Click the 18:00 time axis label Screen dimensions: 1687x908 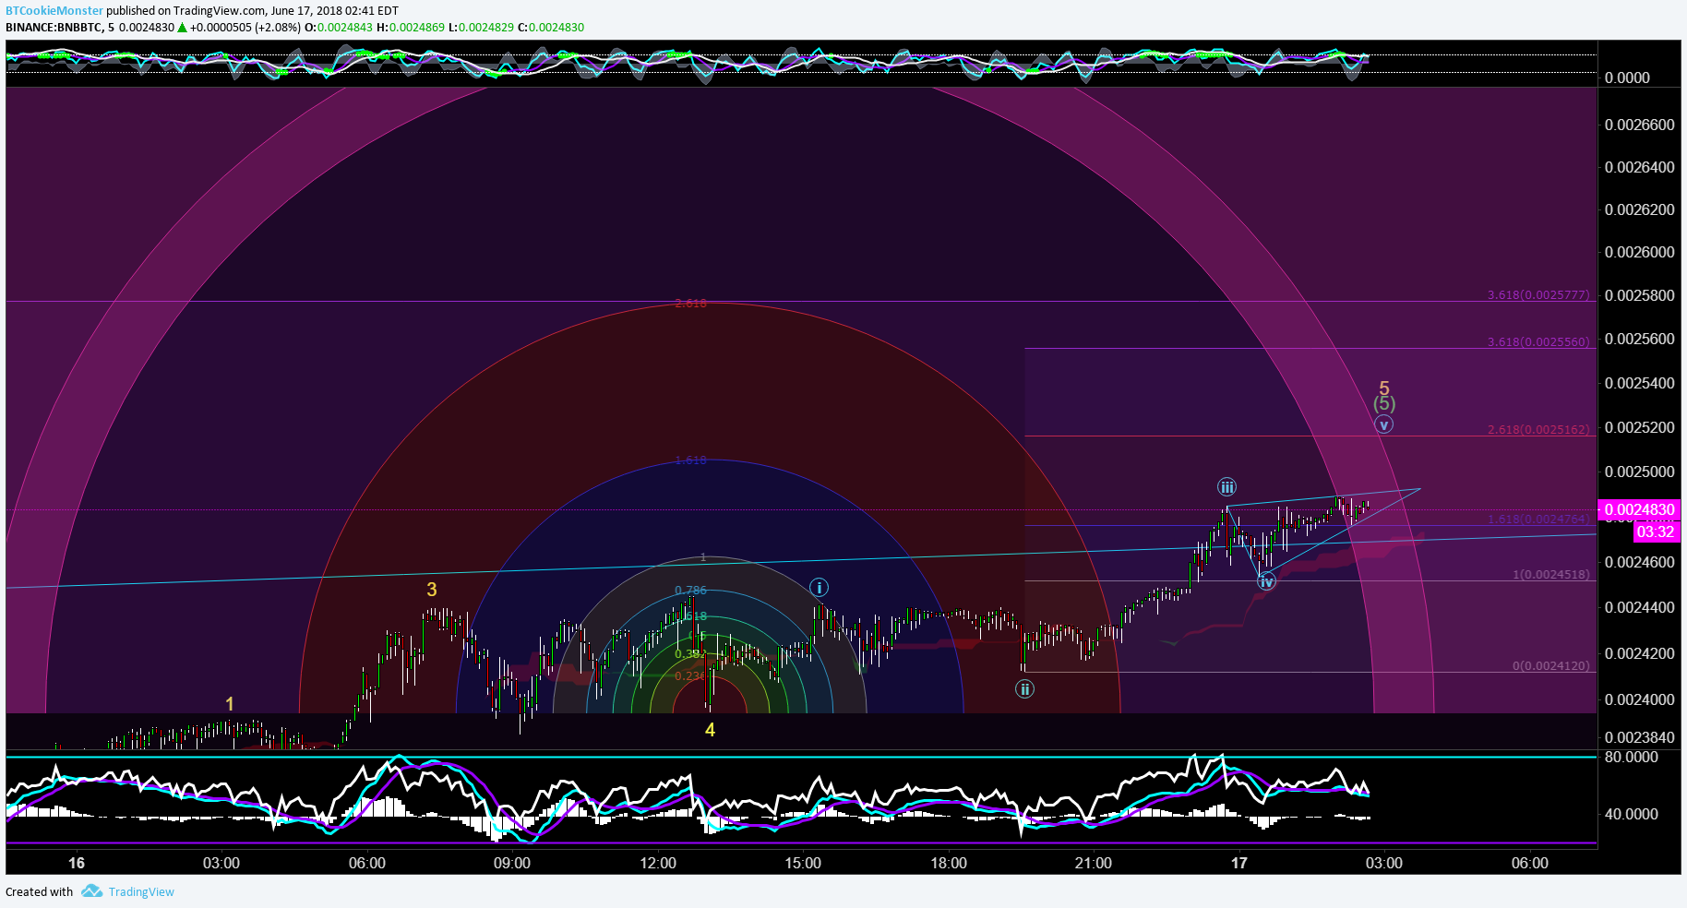point(949,863)
